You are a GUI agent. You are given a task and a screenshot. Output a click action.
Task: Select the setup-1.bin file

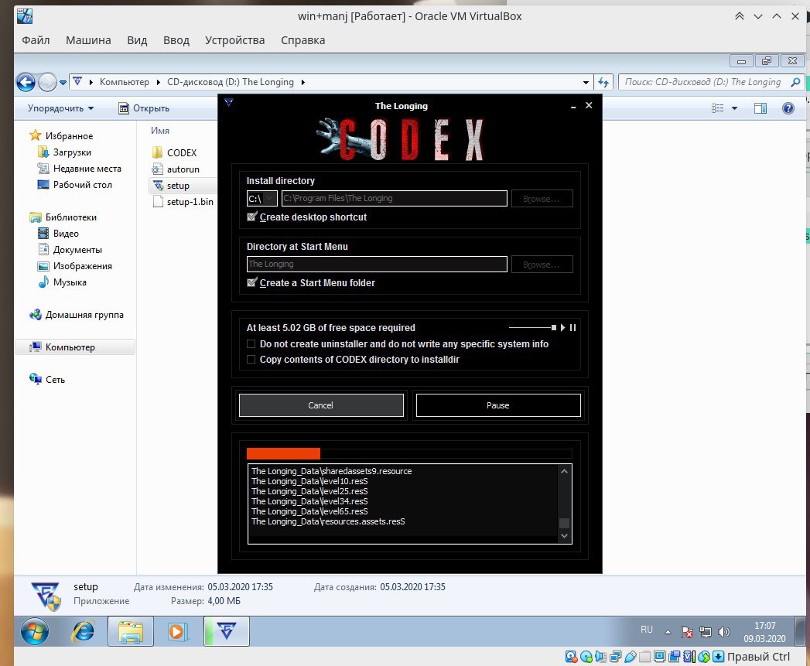183,202
